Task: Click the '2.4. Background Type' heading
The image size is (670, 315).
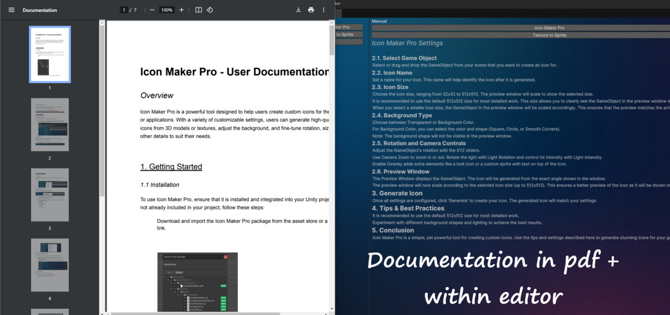Action: [x=402, y=116]
